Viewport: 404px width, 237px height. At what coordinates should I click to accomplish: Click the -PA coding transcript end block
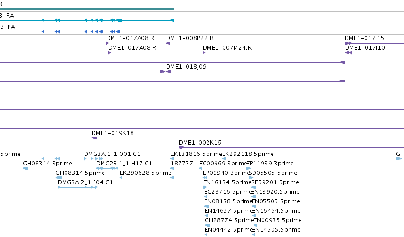[118, 32]
